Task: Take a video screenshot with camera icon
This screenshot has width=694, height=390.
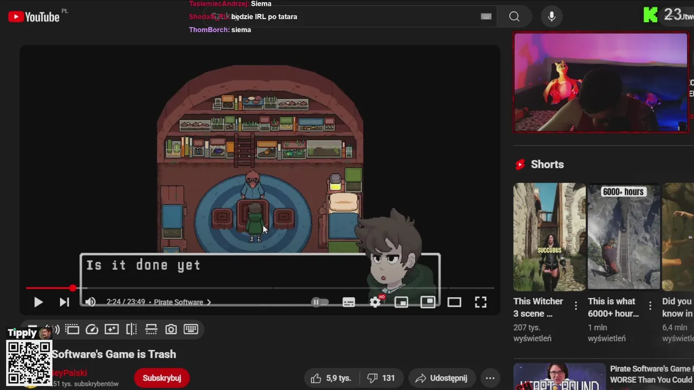Action: [x=171, y=329]
